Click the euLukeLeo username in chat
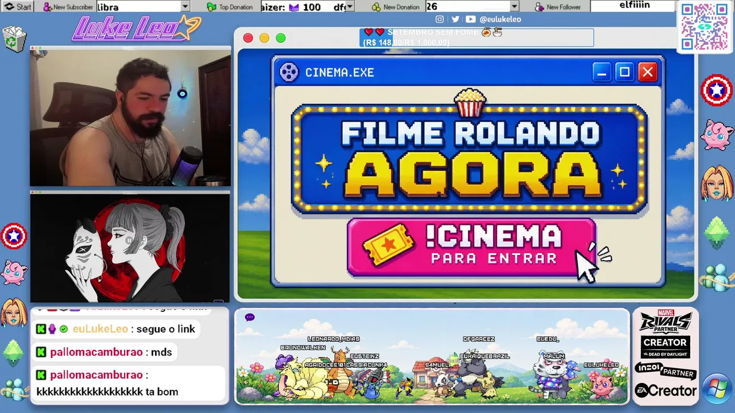 pos(100,329)
